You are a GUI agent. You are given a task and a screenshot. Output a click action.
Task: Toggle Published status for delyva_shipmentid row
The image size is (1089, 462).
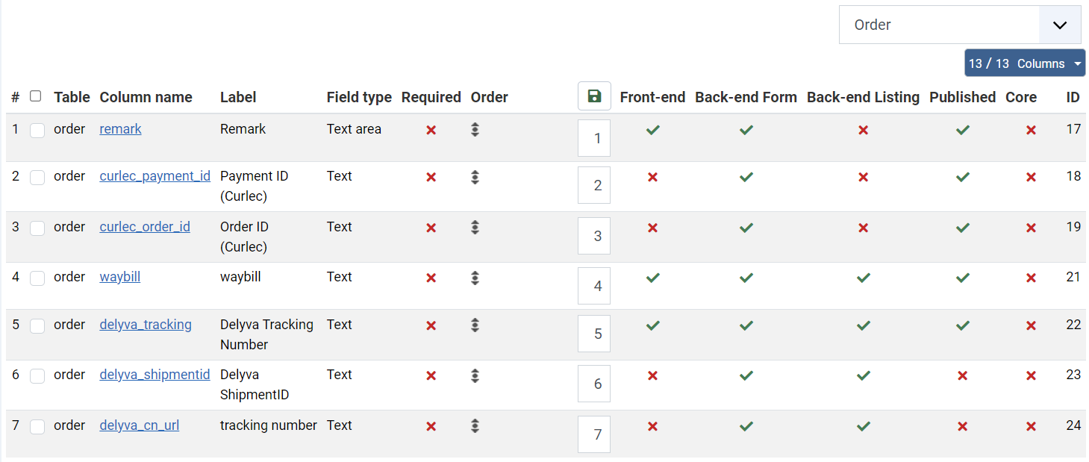963,376
